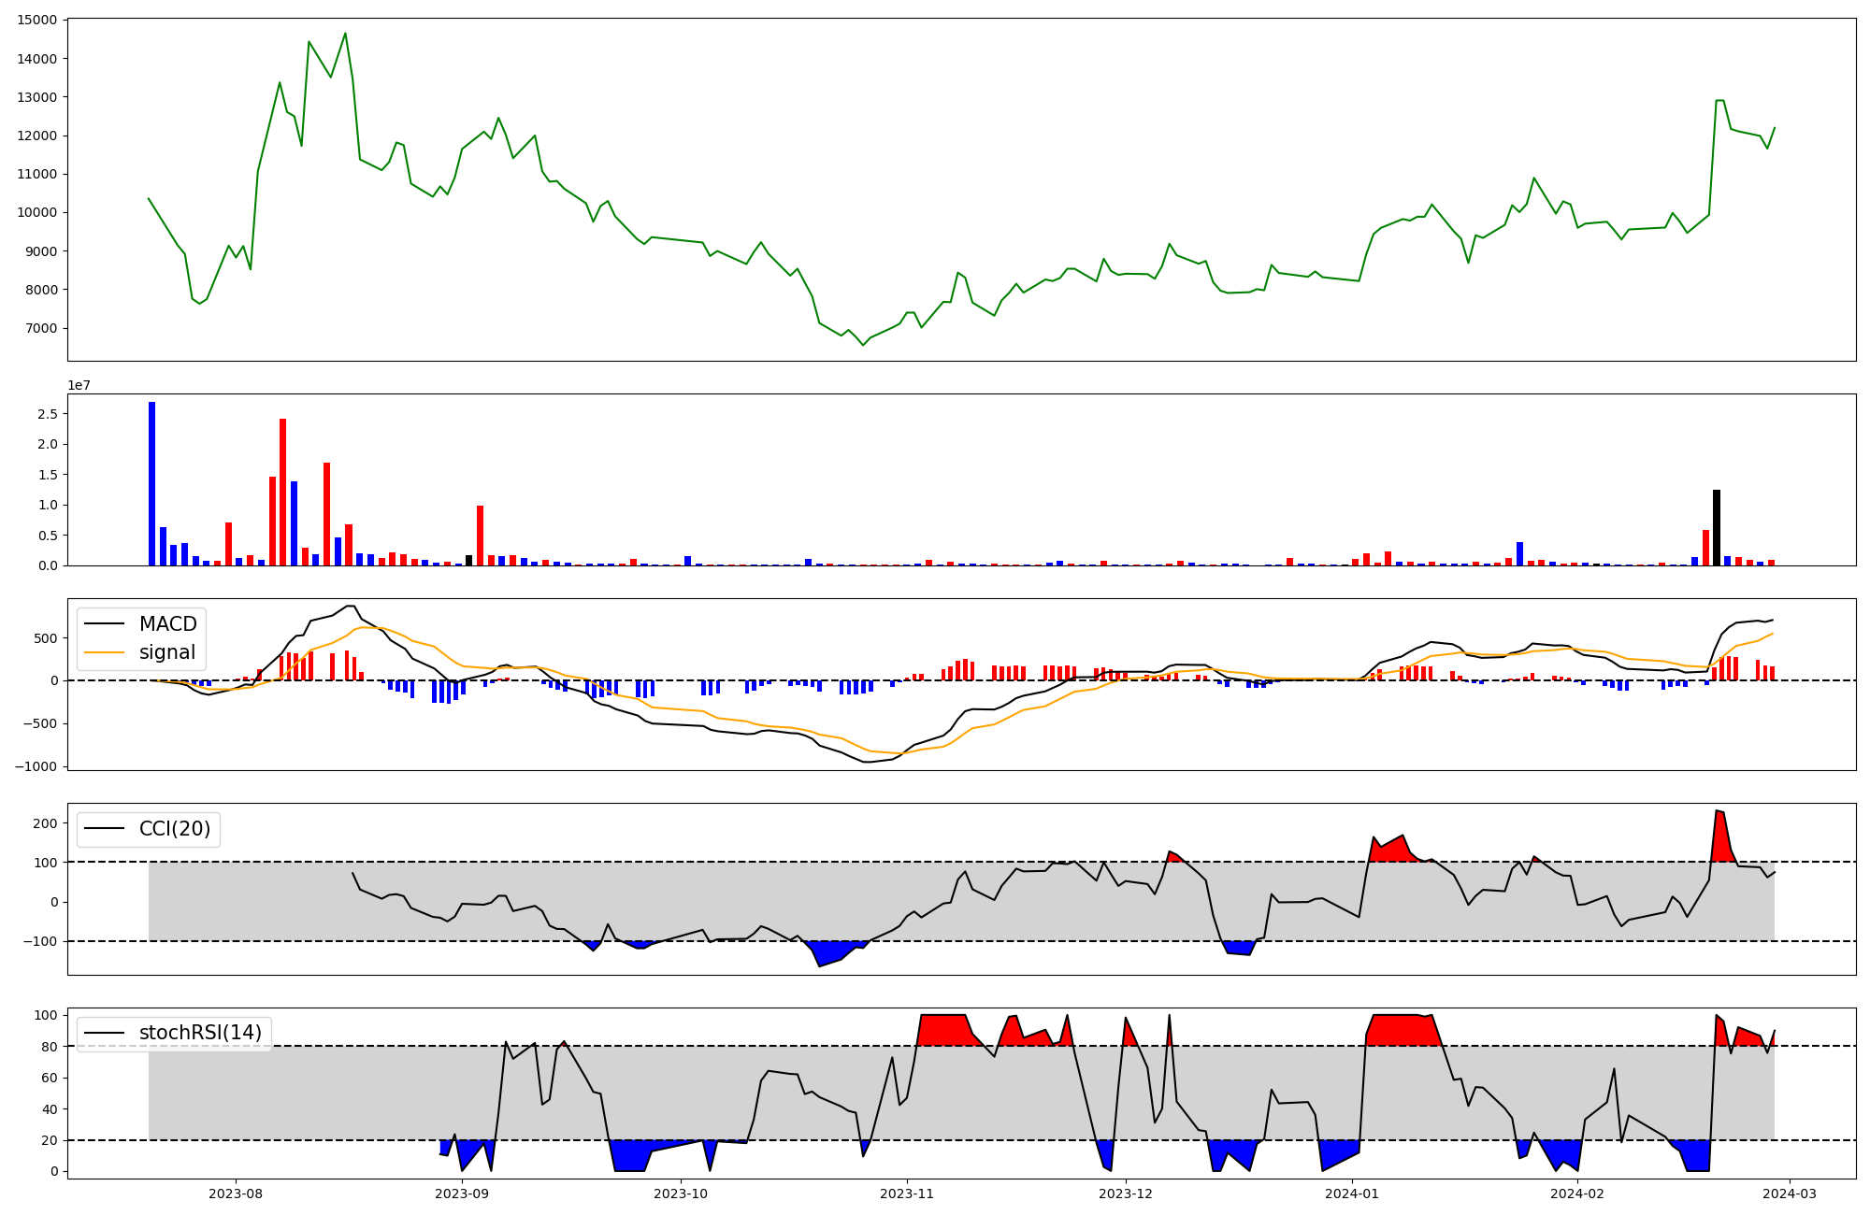This screenshot has width=1870, height=1215.
Task: Click the -1000 MACD axis tick label
Action: pos(35,766)
